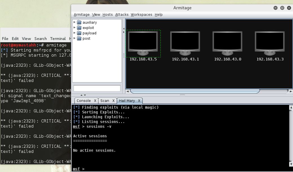Click the "No active sessions." text
Screen dimensions: 293x172
pos(94,150)
